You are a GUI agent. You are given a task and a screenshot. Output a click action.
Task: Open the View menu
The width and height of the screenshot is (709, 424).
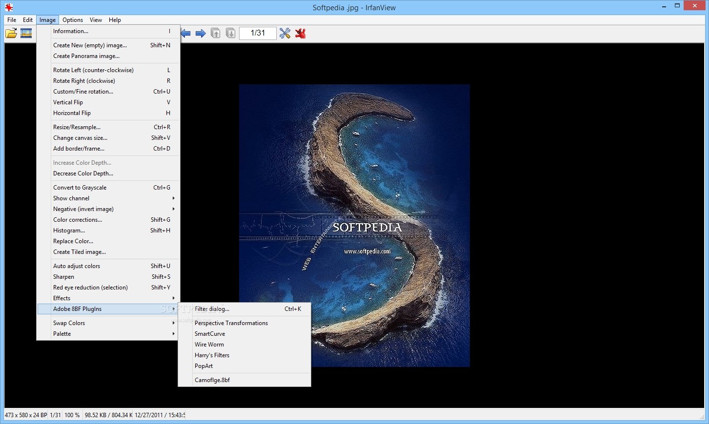tap(96, 20)
